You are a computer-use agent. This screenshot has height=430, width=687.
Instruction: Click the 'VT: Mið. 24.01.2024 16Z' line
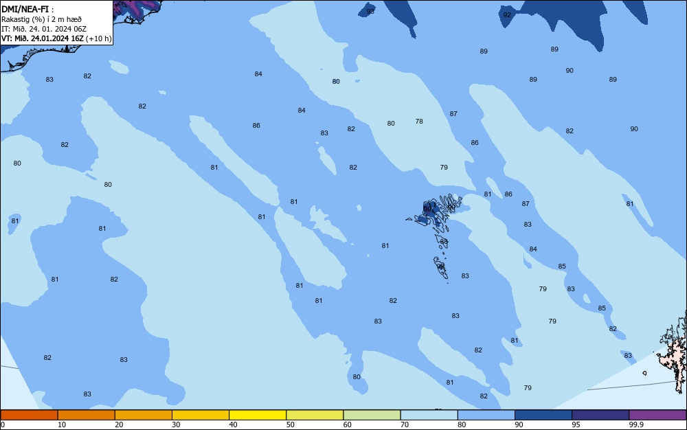42,38
